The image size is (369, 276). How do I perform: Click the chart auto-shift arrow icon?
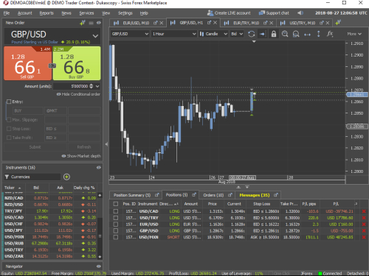[262, 34]
